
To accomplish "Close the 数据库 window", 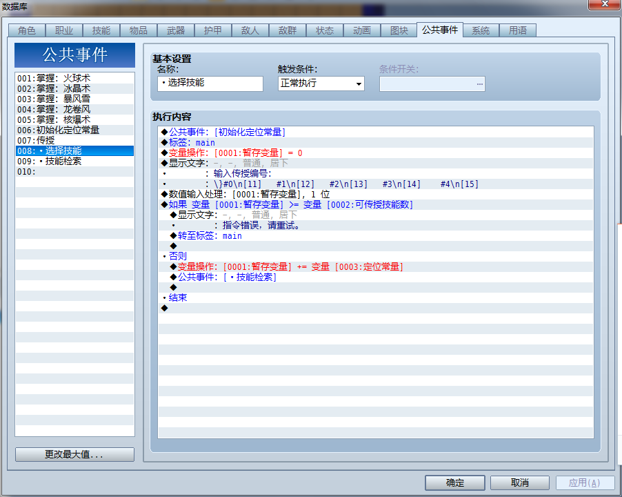I will pyautogui.click(x=605, y=4).
